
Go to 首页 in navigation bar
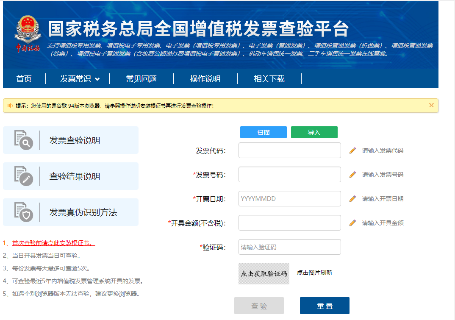24,79
